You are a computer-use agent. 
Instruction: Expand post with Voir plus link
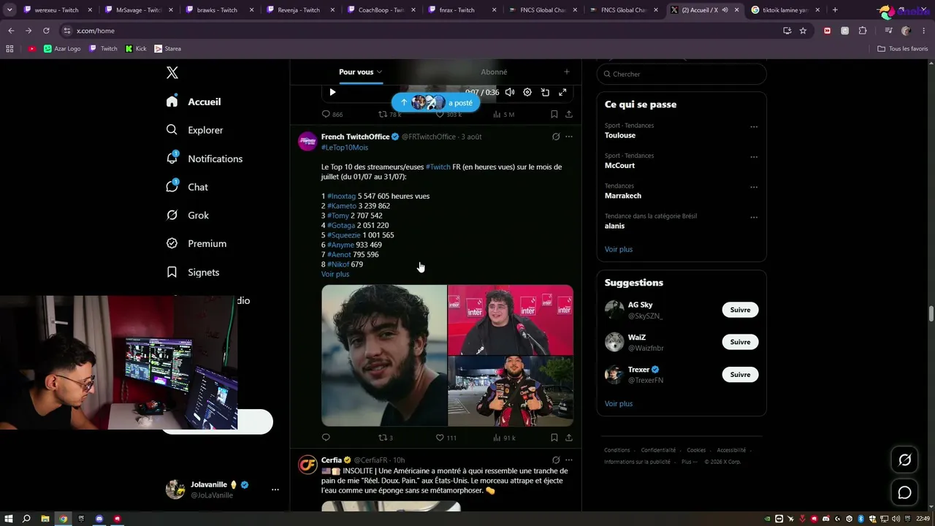click(x=335, y=274)
